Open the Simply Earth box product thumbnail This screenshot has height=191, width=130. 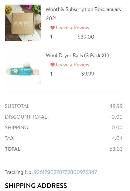(23, 23)
